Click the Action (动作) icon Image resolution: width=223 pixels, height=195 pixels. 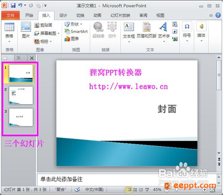pos(112,27)
